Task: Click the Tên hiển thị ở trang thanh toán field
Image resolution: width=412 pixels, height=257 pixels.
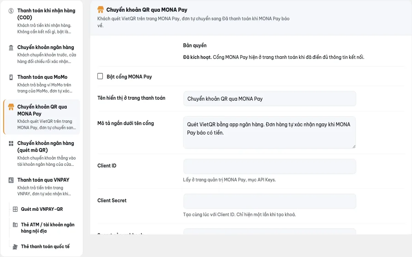Action: (x=270, y=99)
